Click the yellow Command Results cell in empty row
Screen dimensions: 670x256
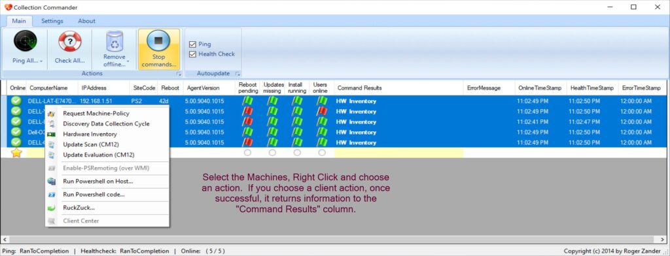(398, 153)
